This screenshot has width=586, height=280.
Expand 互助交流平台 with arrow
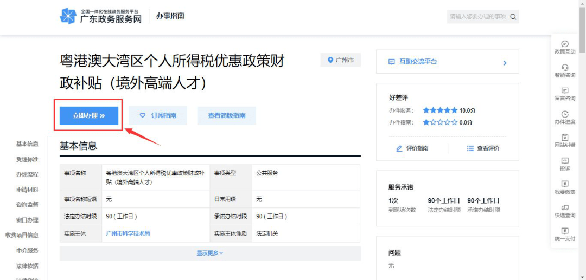tap(505, 62)
